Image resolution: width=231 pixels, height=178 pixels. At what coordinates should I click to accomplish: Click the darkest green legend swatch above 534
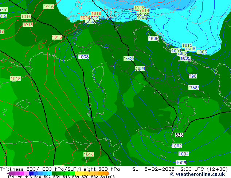coord(54,173)
